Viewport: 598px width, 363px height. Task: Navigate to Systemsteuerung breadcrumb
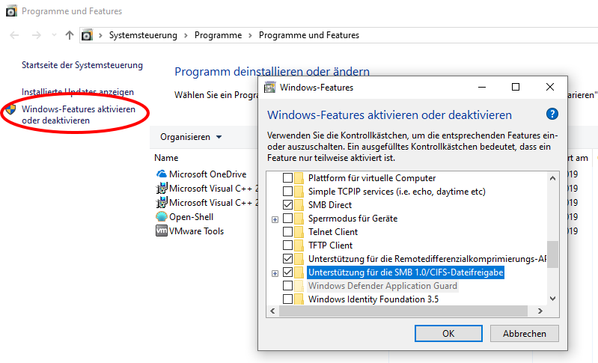[x=143, y=35]
